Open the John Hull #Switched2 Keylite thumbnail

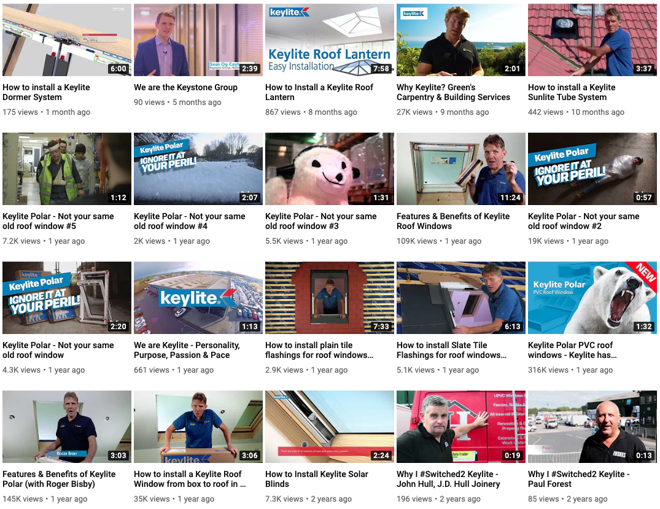pos(461,427)
